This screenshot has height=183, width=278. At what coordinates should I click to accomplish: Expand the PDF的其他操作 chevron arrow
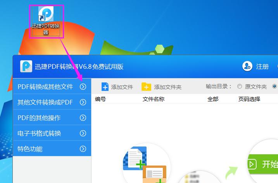[x=83, y=118]
